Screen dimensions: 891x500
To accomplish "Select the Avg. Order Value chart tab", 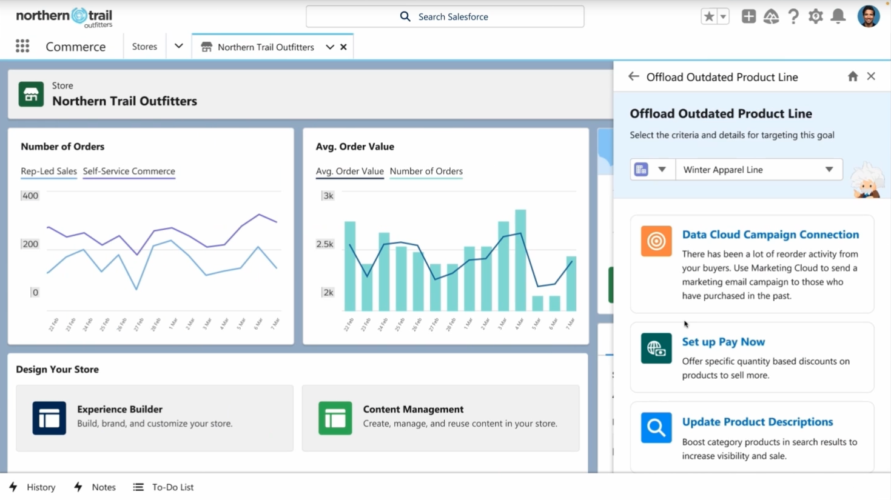I will [350, 171].
